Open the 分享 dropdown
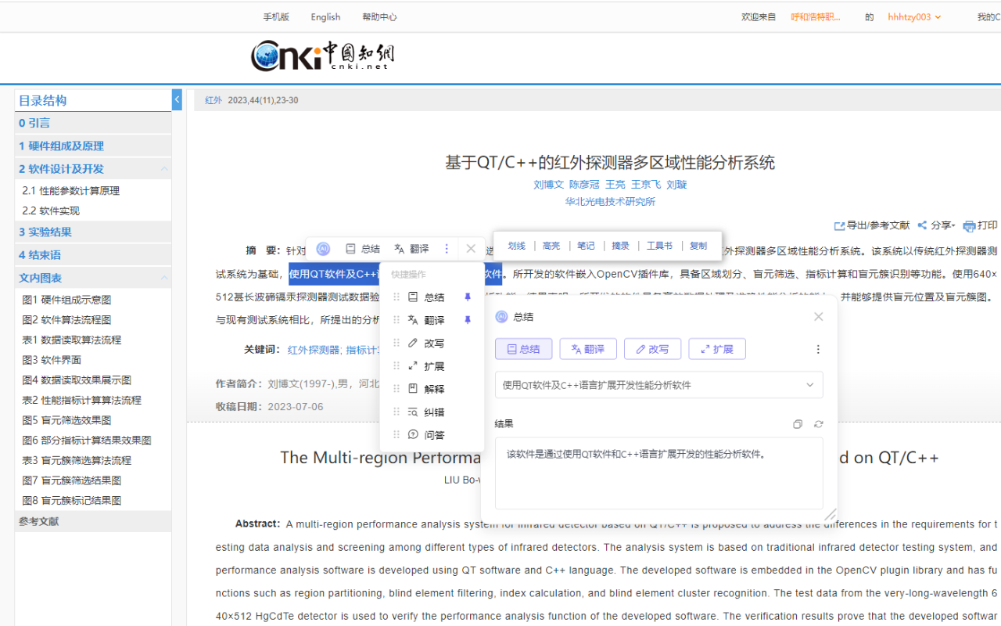Image resolution: width=1001 pixels, height=626 pixels. (x=936, y=225)
